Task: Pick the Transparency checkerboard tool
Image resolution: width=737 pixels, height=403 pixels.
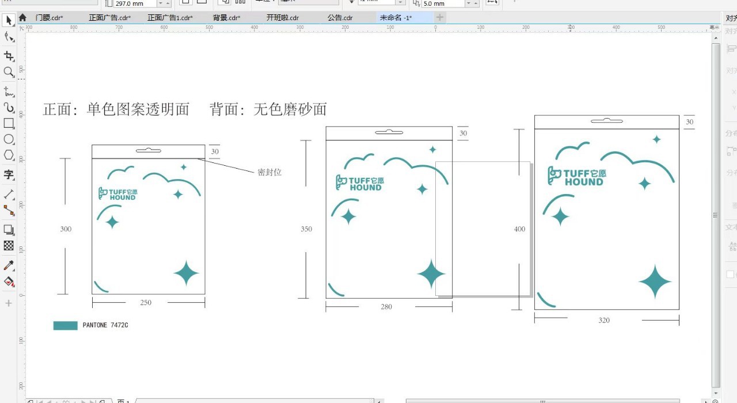Action: (9, 246)
